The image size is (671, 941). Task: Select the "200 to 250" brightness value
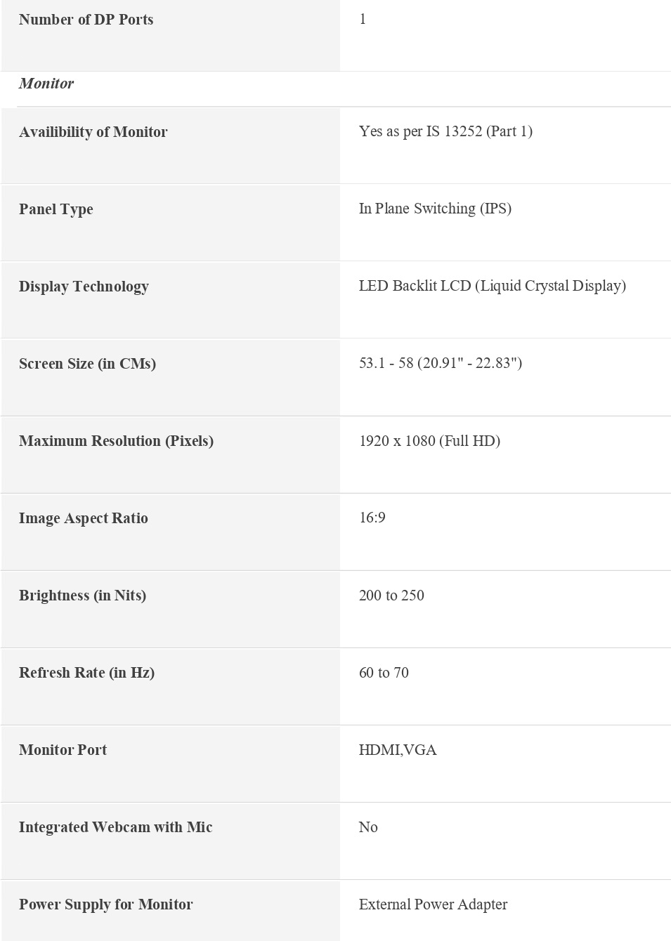(x=391, y=595)
